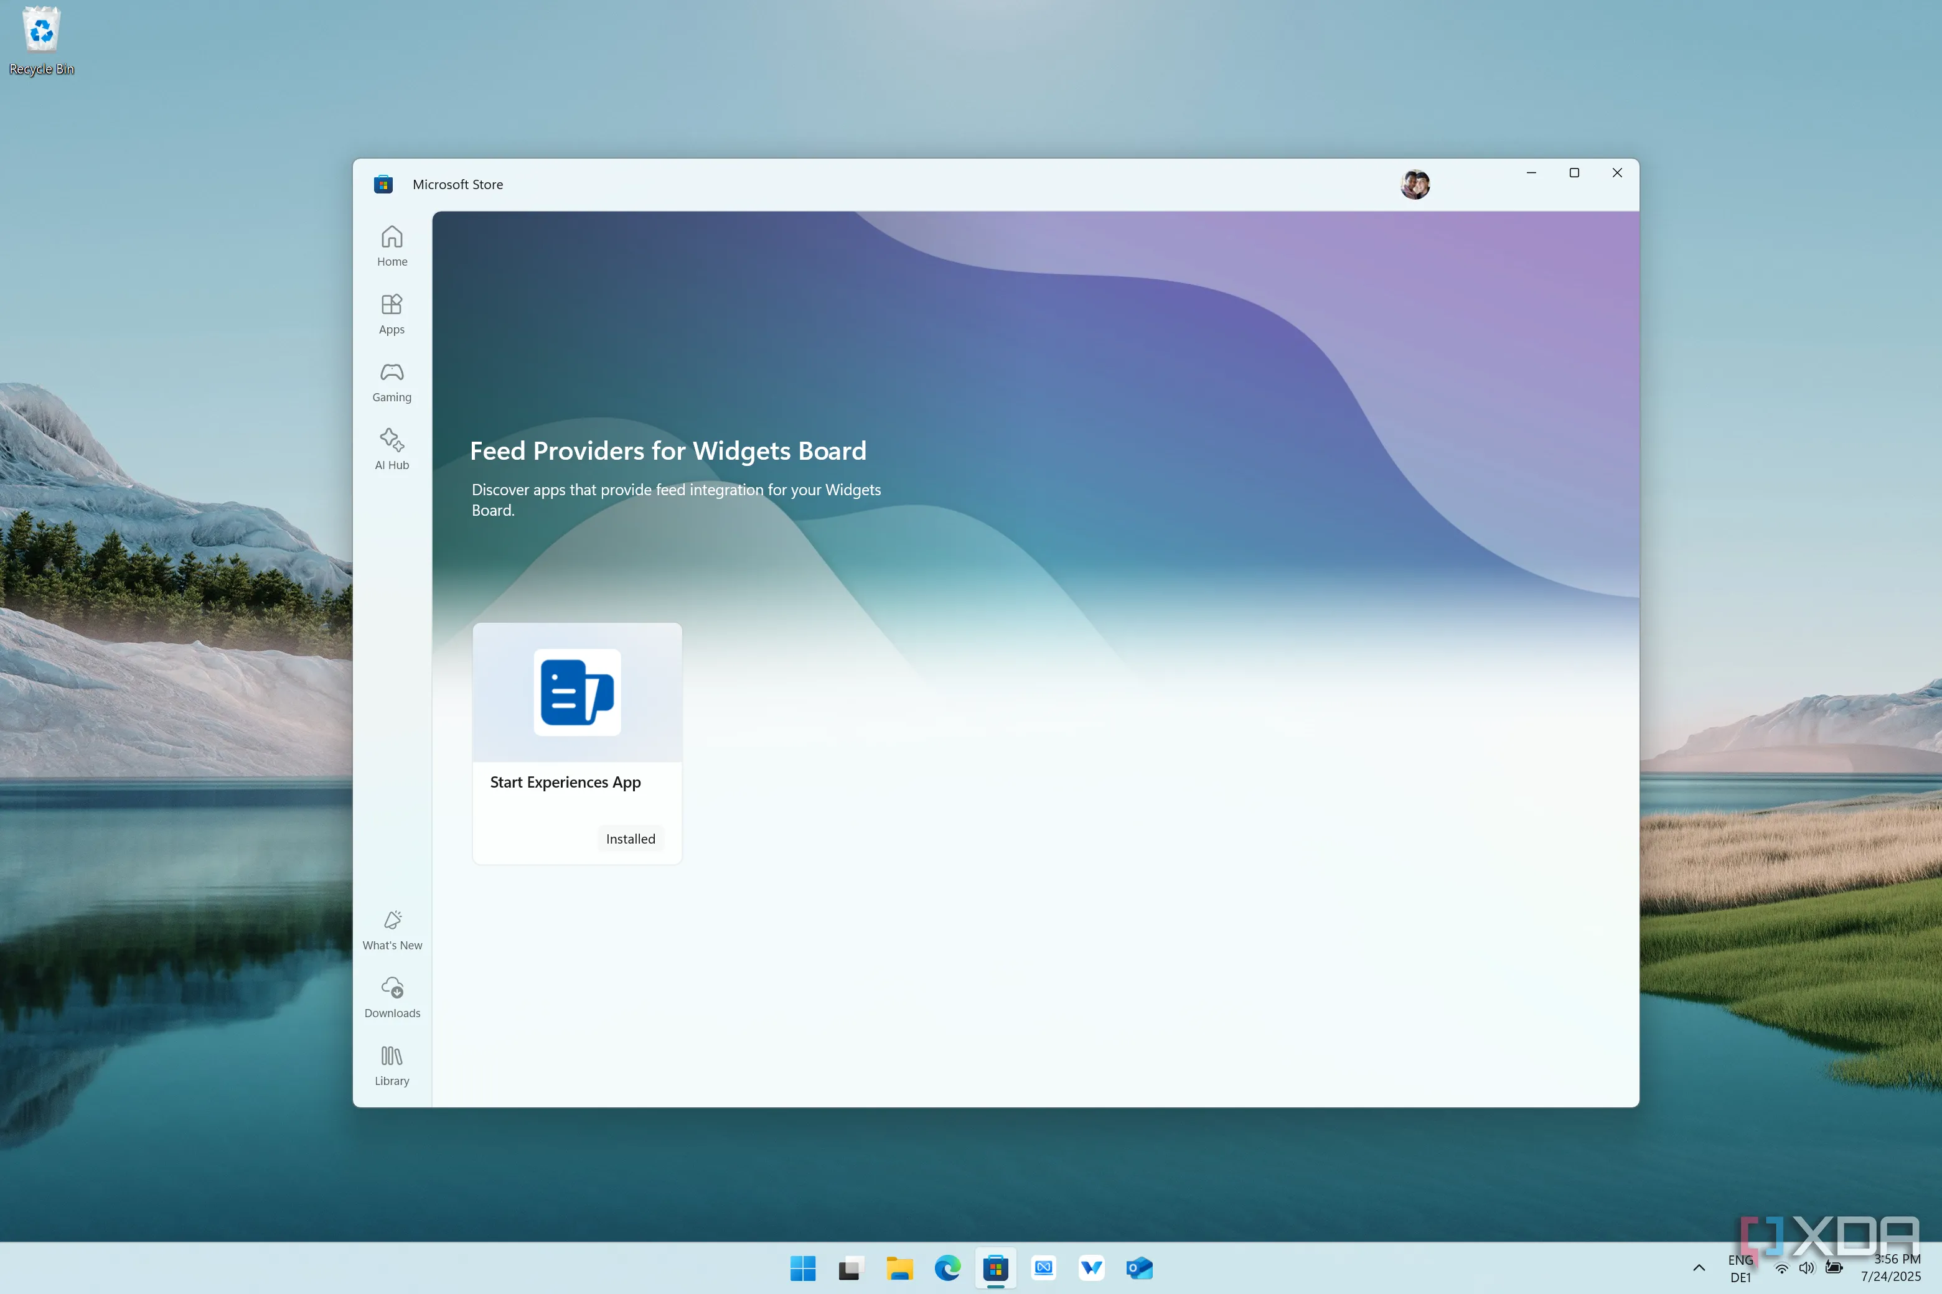Viewport: 1942px width, 1294px height.
Task: Click the Wi-Fi icon in the system tray
Action: [1780, 1268]
